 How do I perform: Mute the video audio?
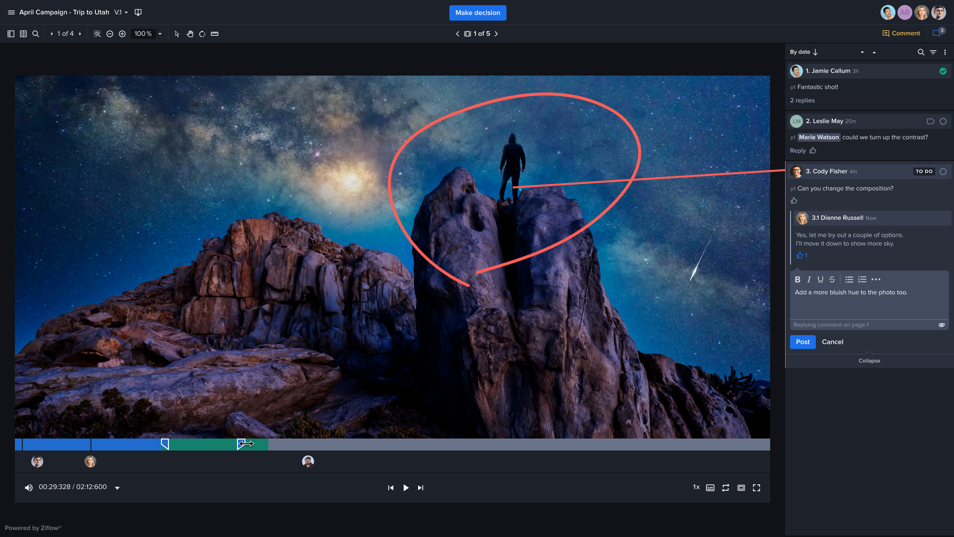coord(28,487)
